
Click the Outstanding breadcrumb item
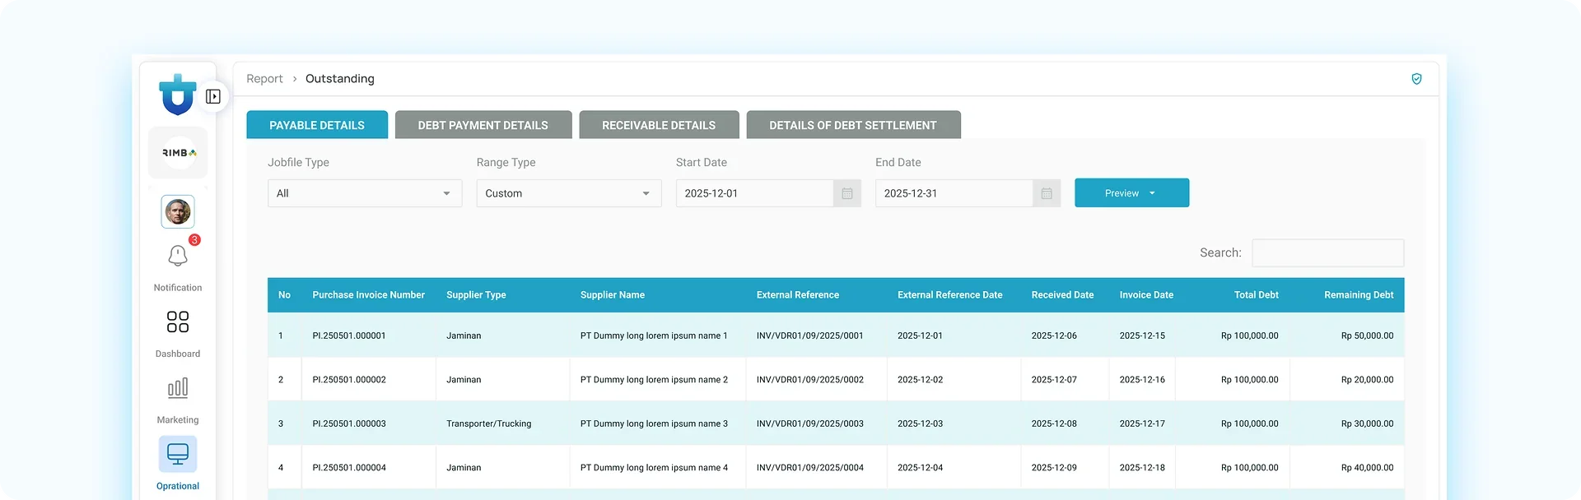pyautogui.click(x=340, y=79)
